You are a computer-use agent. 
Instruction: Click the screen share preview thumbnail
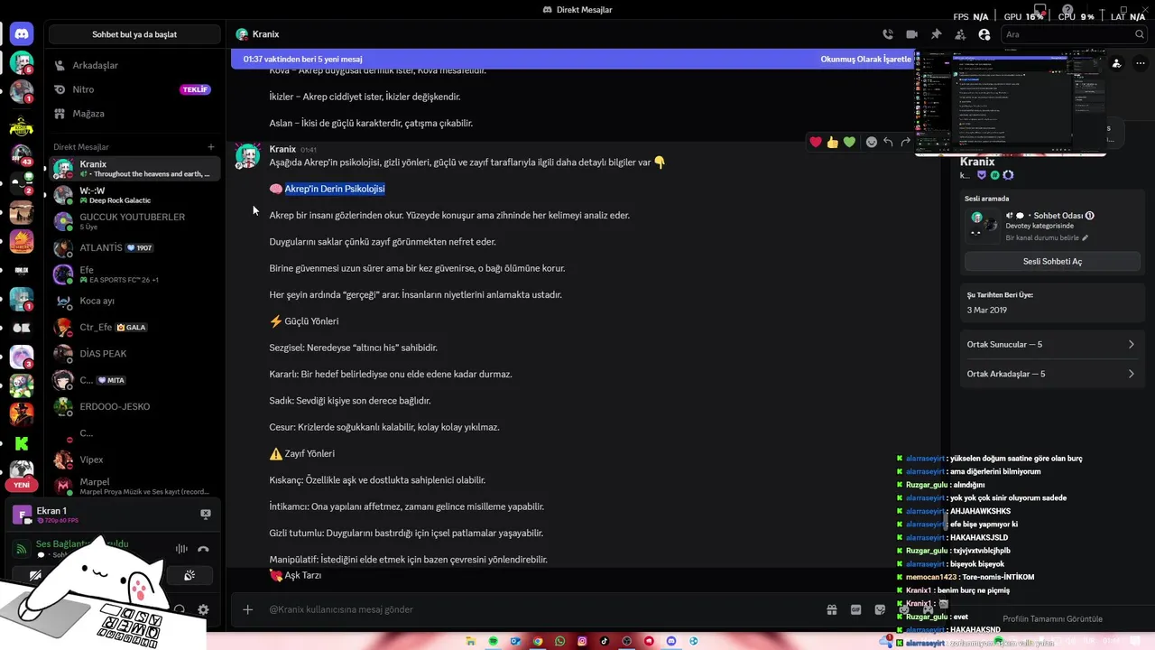click(1011, 103)
